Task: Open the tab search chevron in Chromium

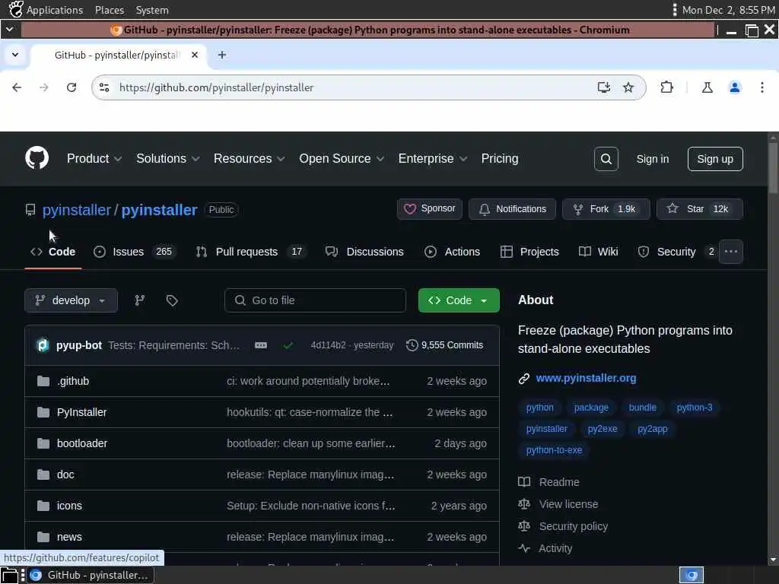Action: click(x=15, y=55)
